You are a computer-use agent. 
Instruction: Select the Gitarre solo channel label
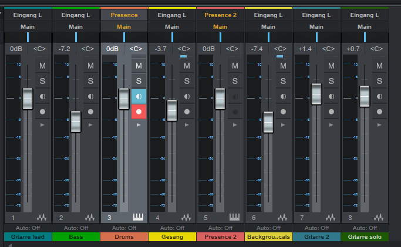click(x=365, y=237)
